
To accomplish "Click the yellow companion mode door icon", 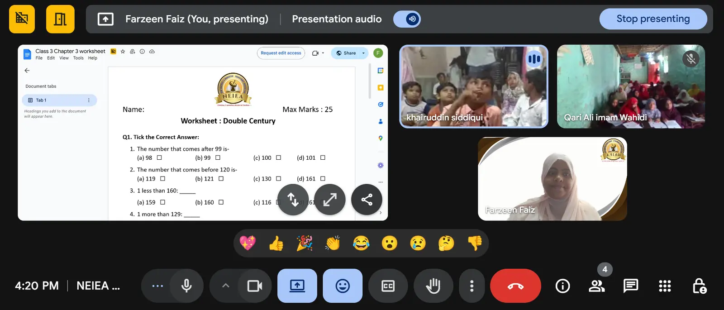I will point(60,19).
